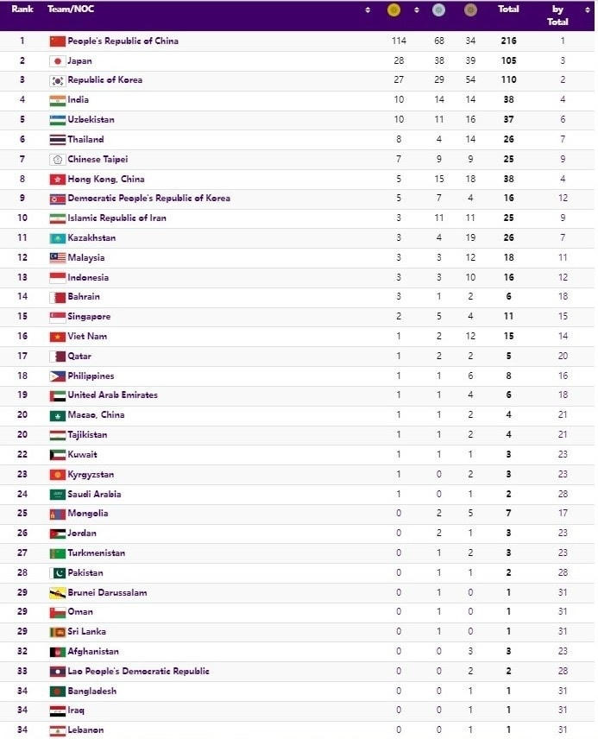Click the Republic of Korea flag icon
Viewport: 598px width, 739px height.
(x=57, y=80)
